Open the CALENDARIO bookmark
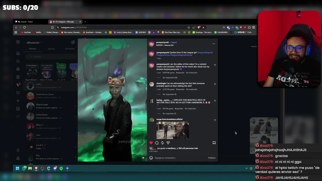Image resolution: width=322 pixels, height=181 pixels. pos(221,32)
